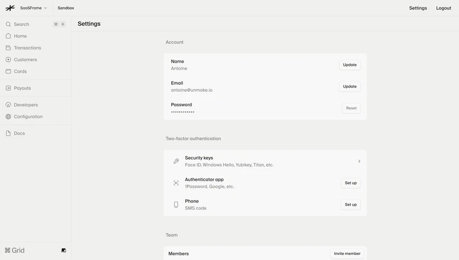The width and height of the screenshot is (459, 260).
Task: Click the Account section heading
Action: click(174, 42)
